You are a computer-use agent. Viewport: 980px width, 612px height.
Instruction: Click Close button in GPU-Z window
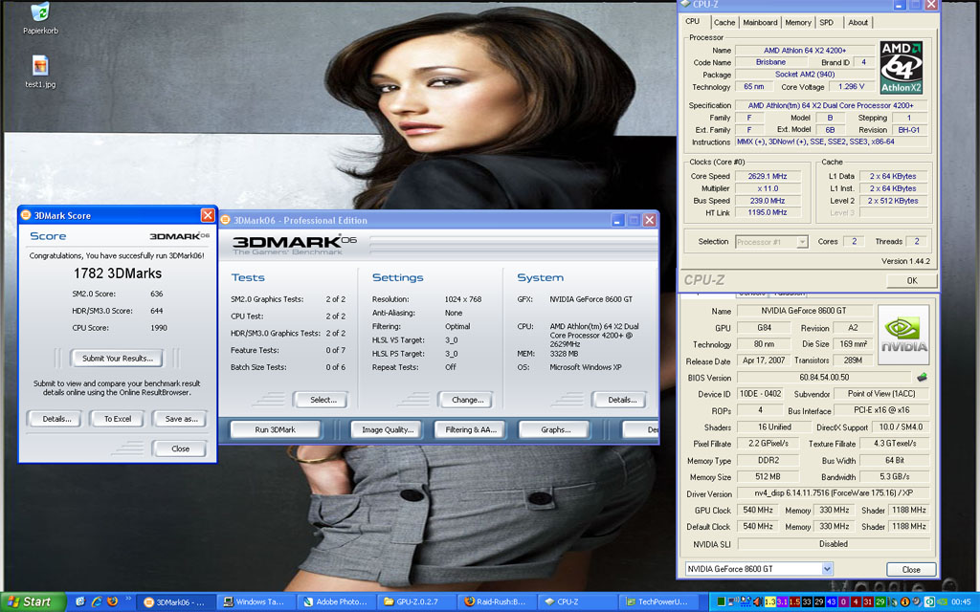[911, 570]
